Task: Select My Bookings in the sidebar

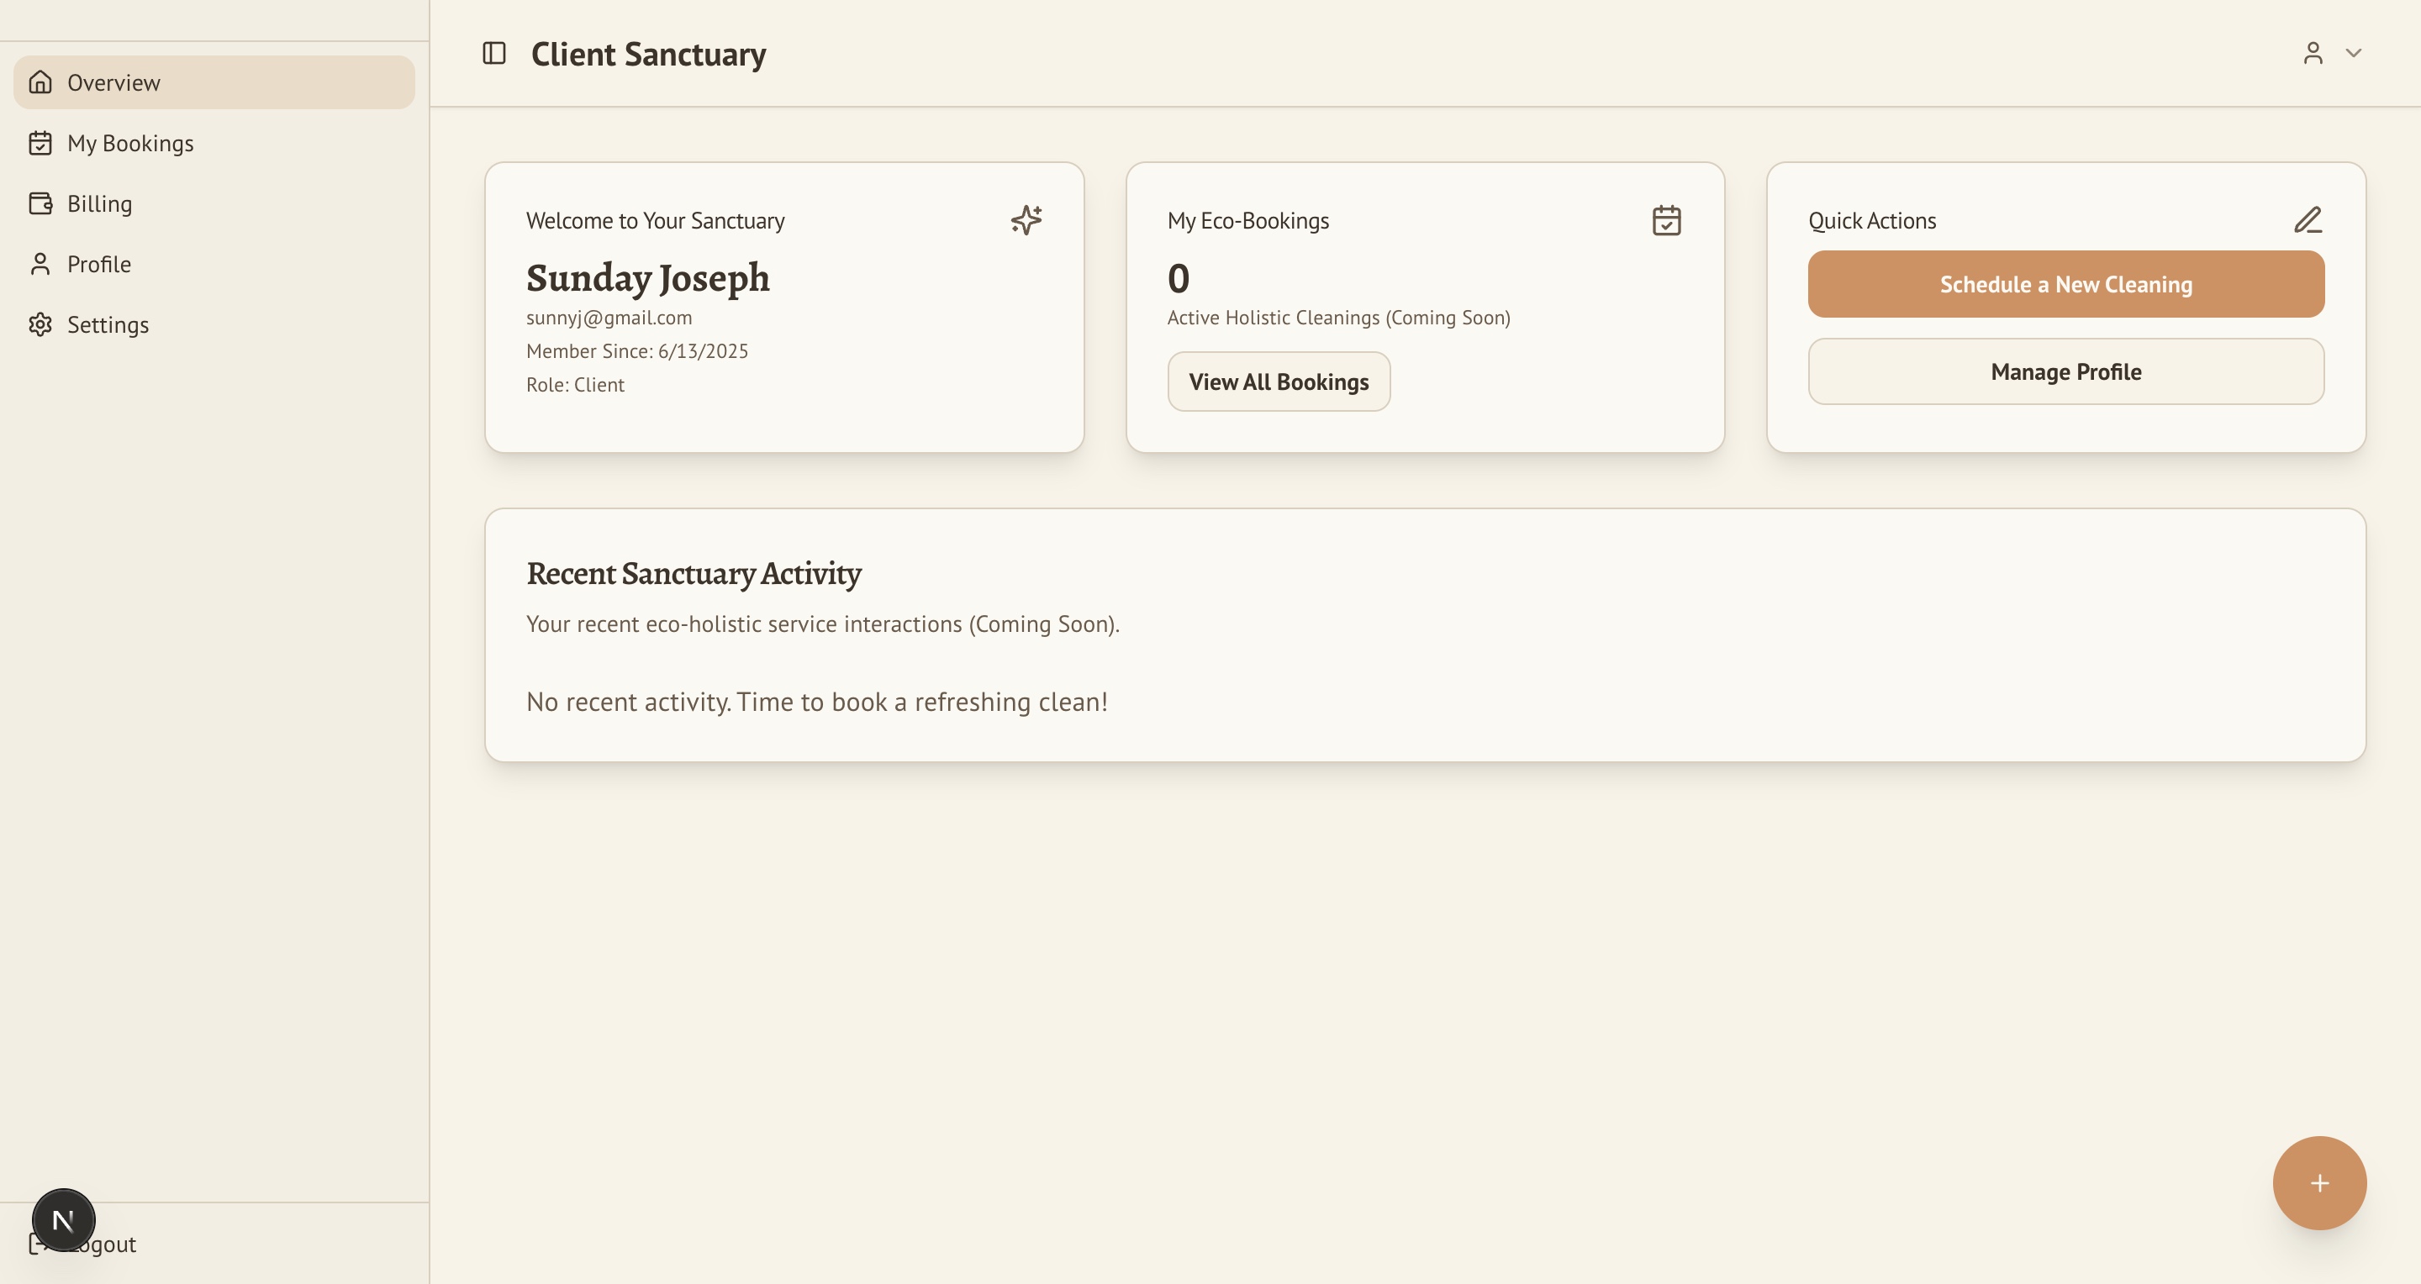Action: click(130, 143)
